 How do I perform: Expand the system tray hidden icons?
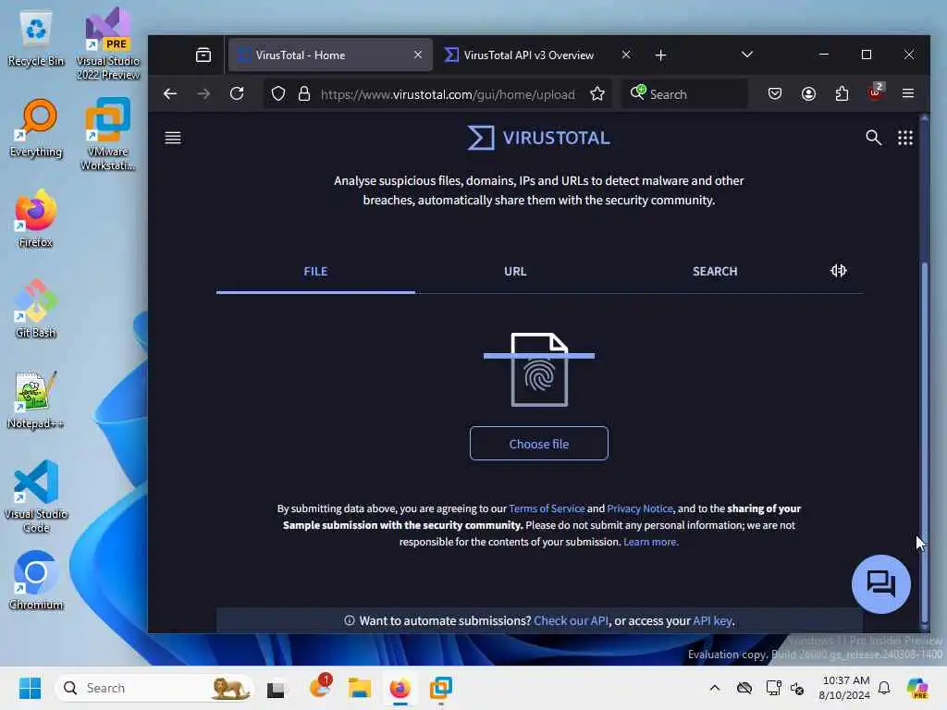[715, 688]
